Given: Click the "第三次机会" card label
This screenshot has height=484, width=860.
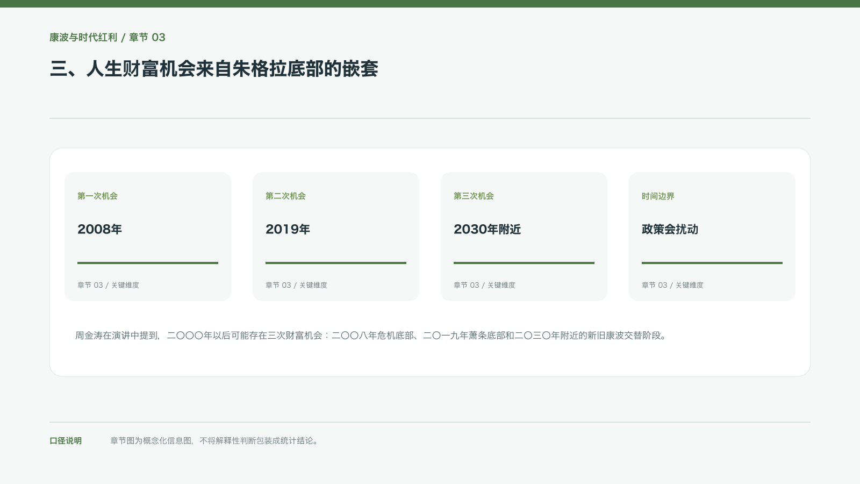Looking at the screenshot, I should (474, 196).
